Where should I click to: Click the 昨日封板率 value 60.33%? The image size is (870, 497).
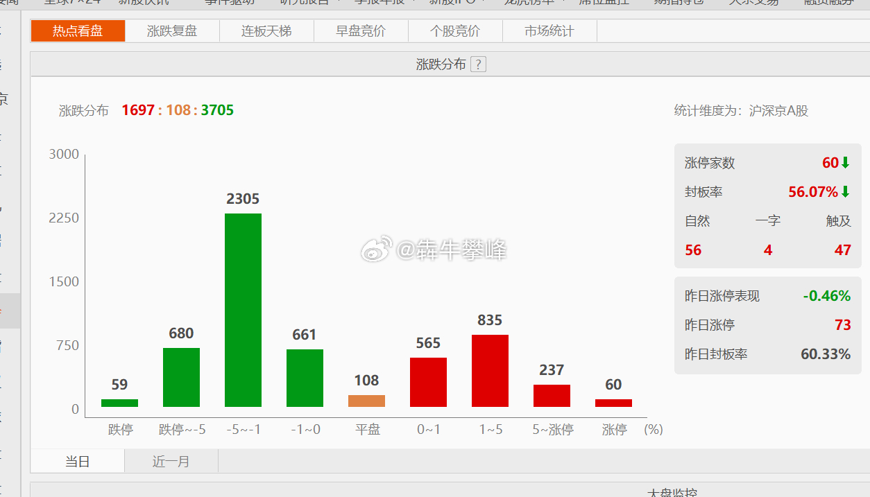click(826, 354)
